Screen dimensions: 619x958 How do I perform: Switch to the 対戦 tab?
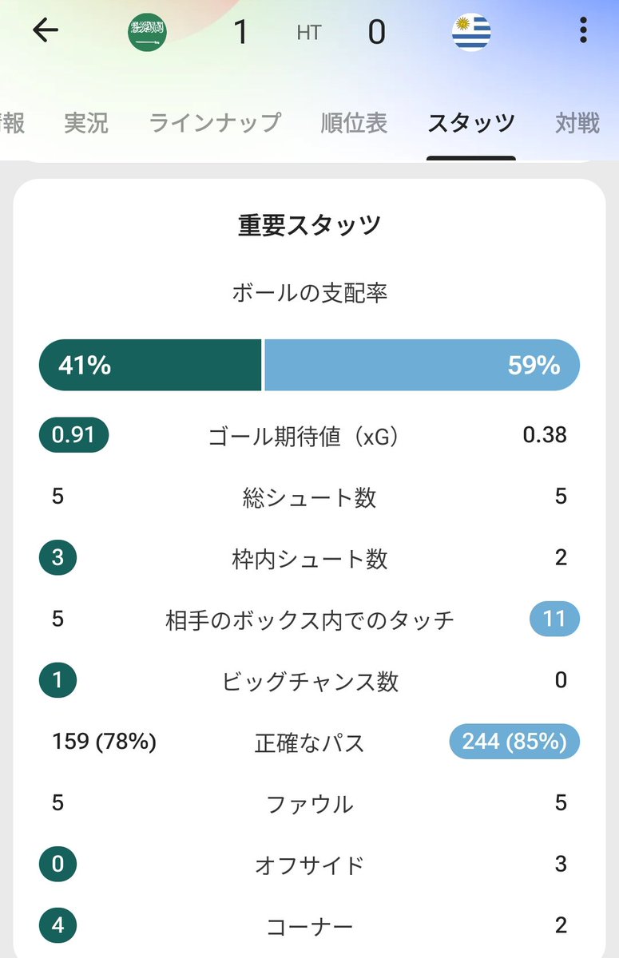coord(577,123)
